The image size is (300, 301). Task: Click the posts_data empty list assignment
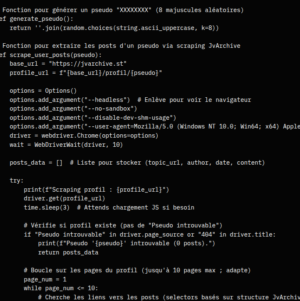tap(36, 163)
